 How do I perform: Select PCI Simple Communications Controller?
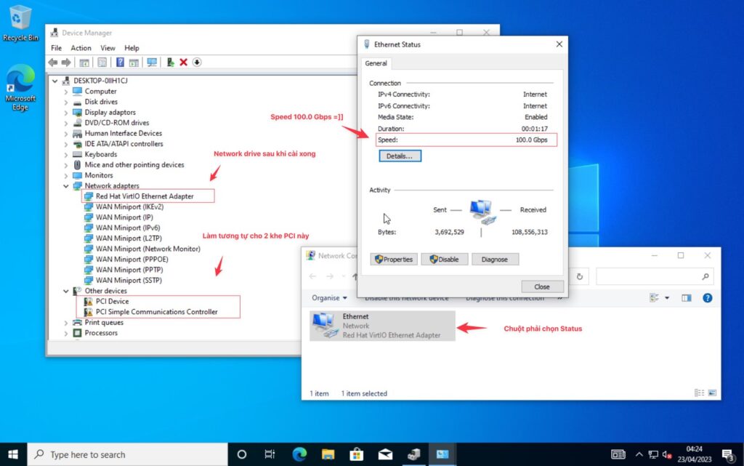click(157, 312)
